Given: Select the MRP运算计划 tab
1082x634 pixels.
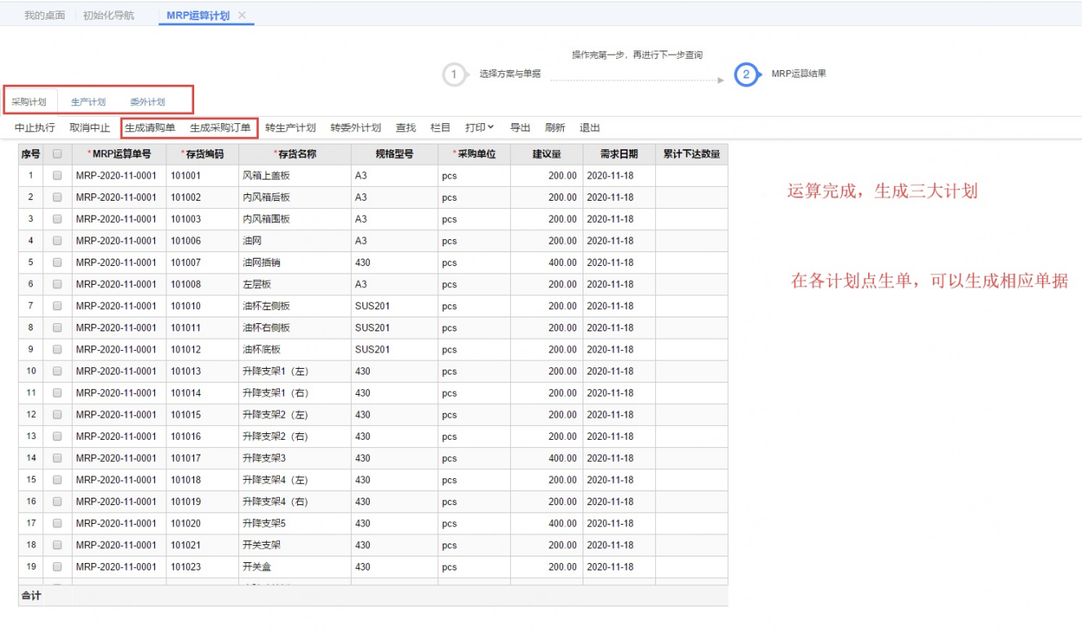Looking at the screenshot, I should tap(197, 16).
